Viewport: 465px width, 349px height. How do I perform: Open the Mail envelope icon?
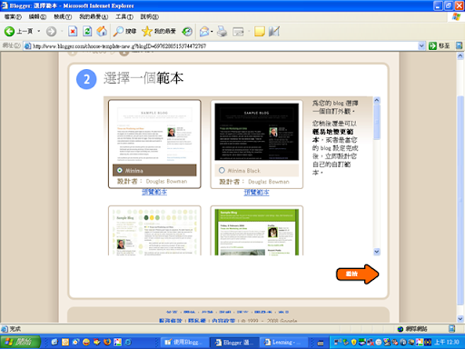click(x=204, y=31)
